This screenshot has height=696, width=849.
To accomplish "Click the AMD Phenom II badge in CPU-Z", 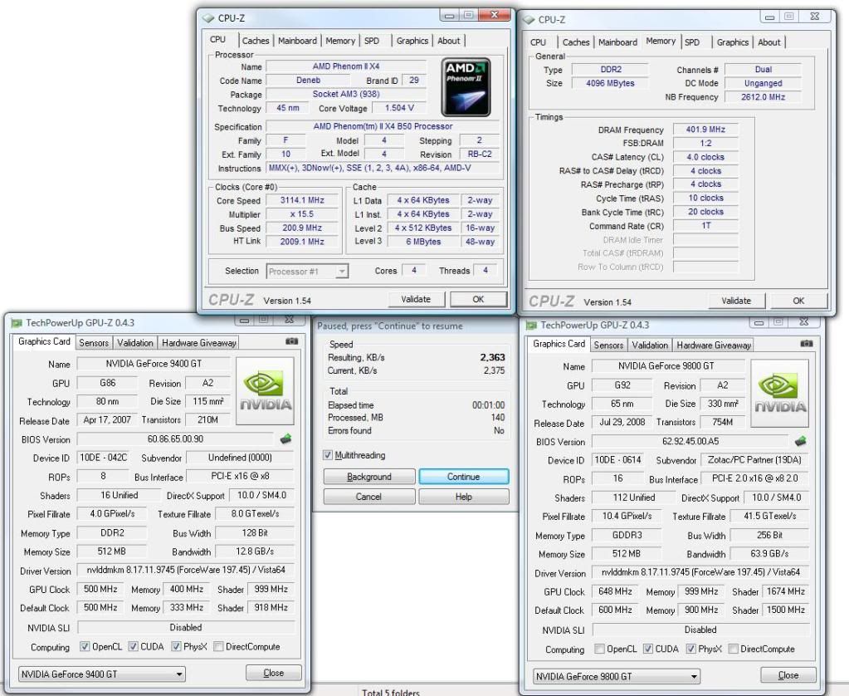I will (466, 86).
